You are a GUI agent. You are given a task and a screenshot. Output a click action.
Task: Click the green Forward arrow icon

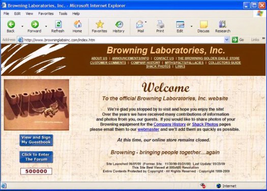pos(35,24)
